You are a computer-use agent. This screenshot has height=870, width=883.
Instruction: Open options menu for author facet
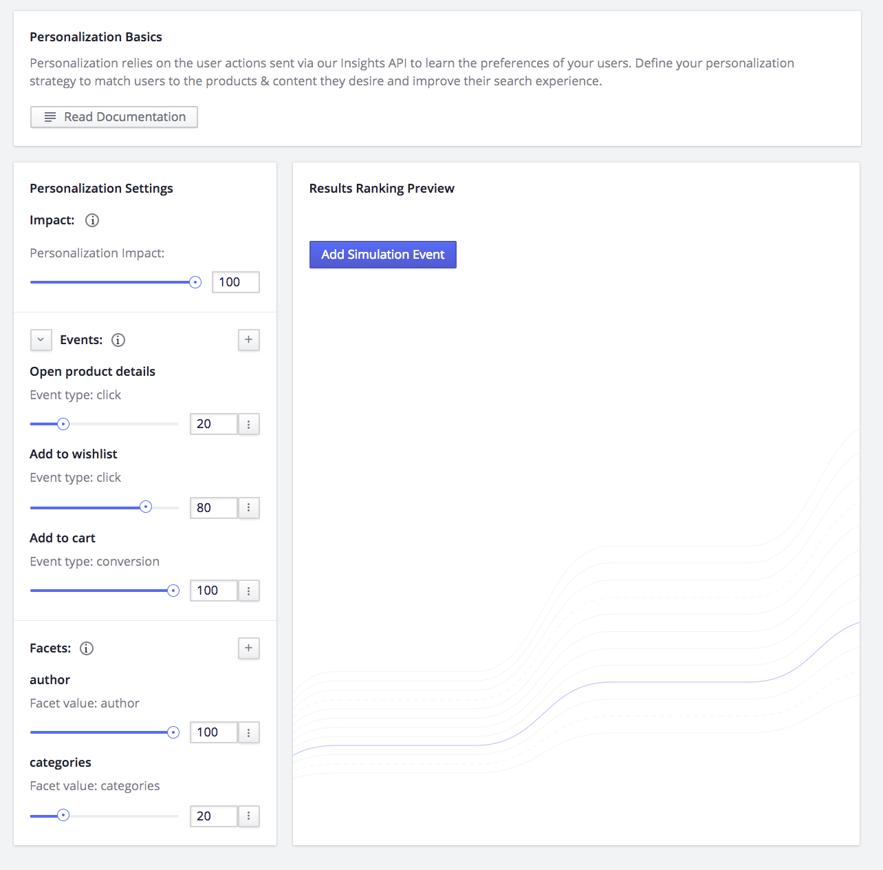point(249,732)
